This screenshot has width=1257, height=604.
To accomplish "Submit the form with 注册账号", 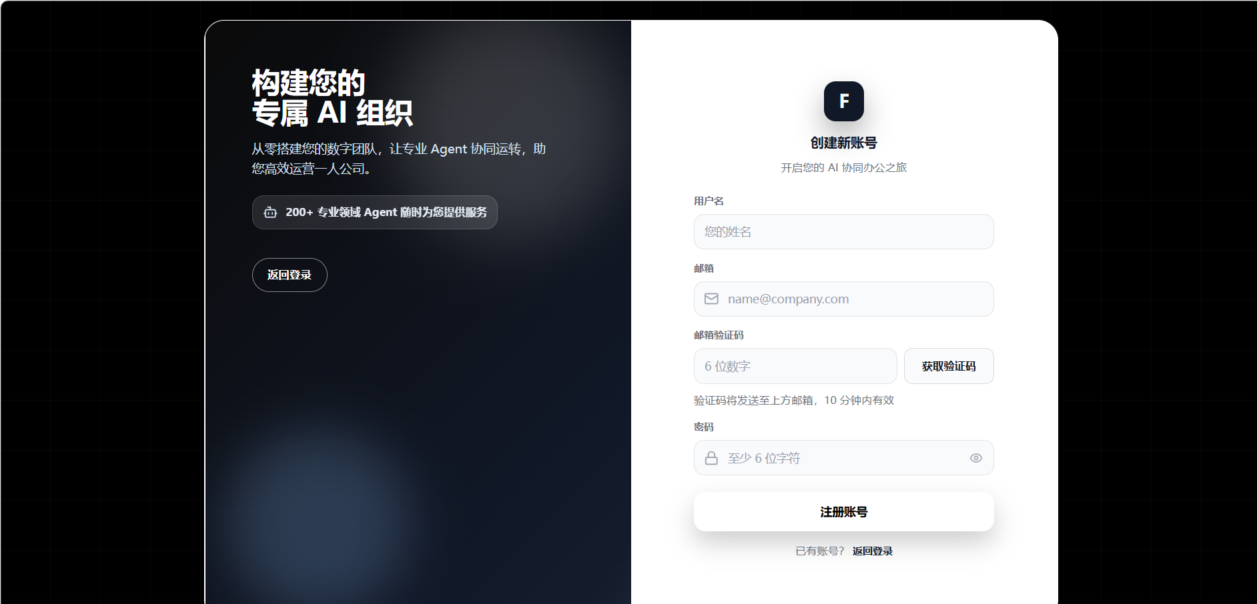I will pyautogui.click(x=843, y=512).
